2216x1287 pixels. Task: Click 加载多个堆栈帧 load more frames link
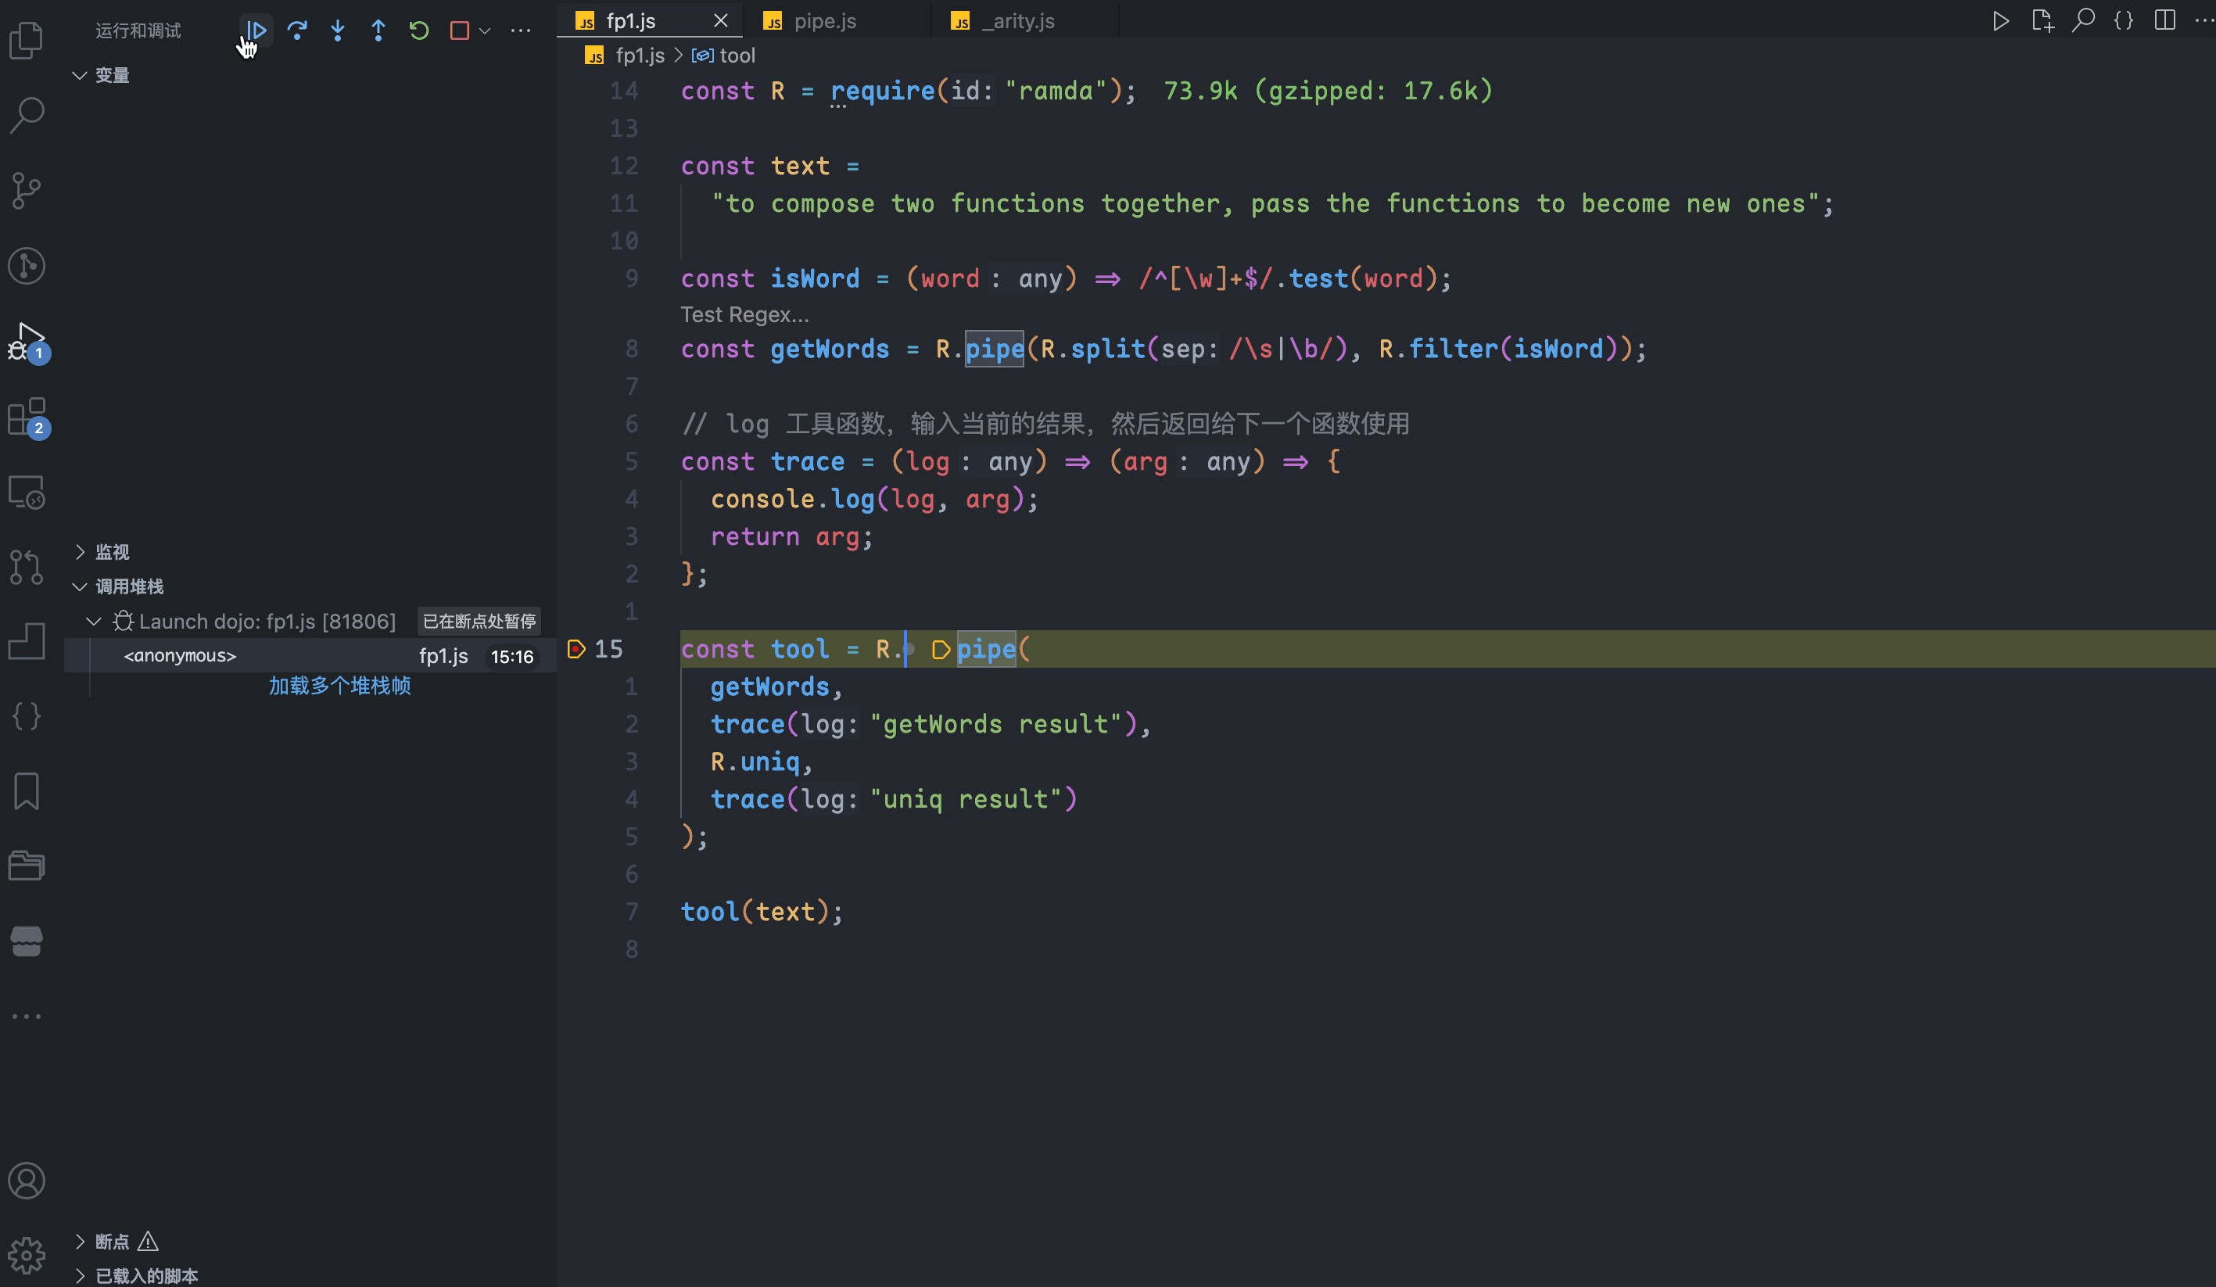point(339,686)
